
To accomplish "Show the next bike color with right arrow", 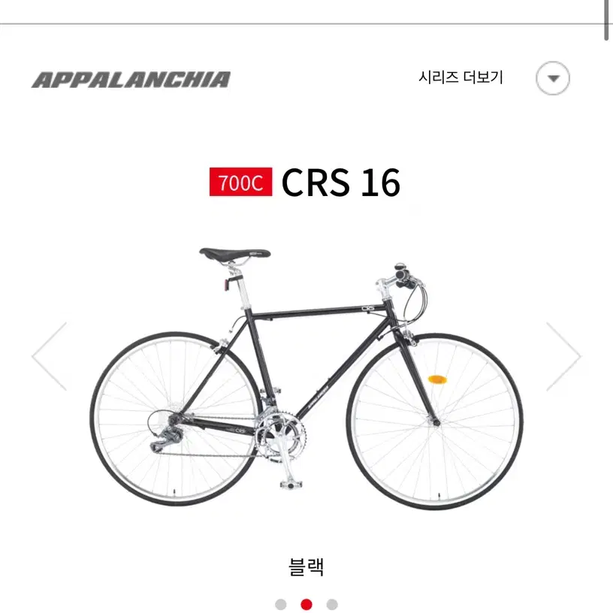I will (x=563, y=356).
